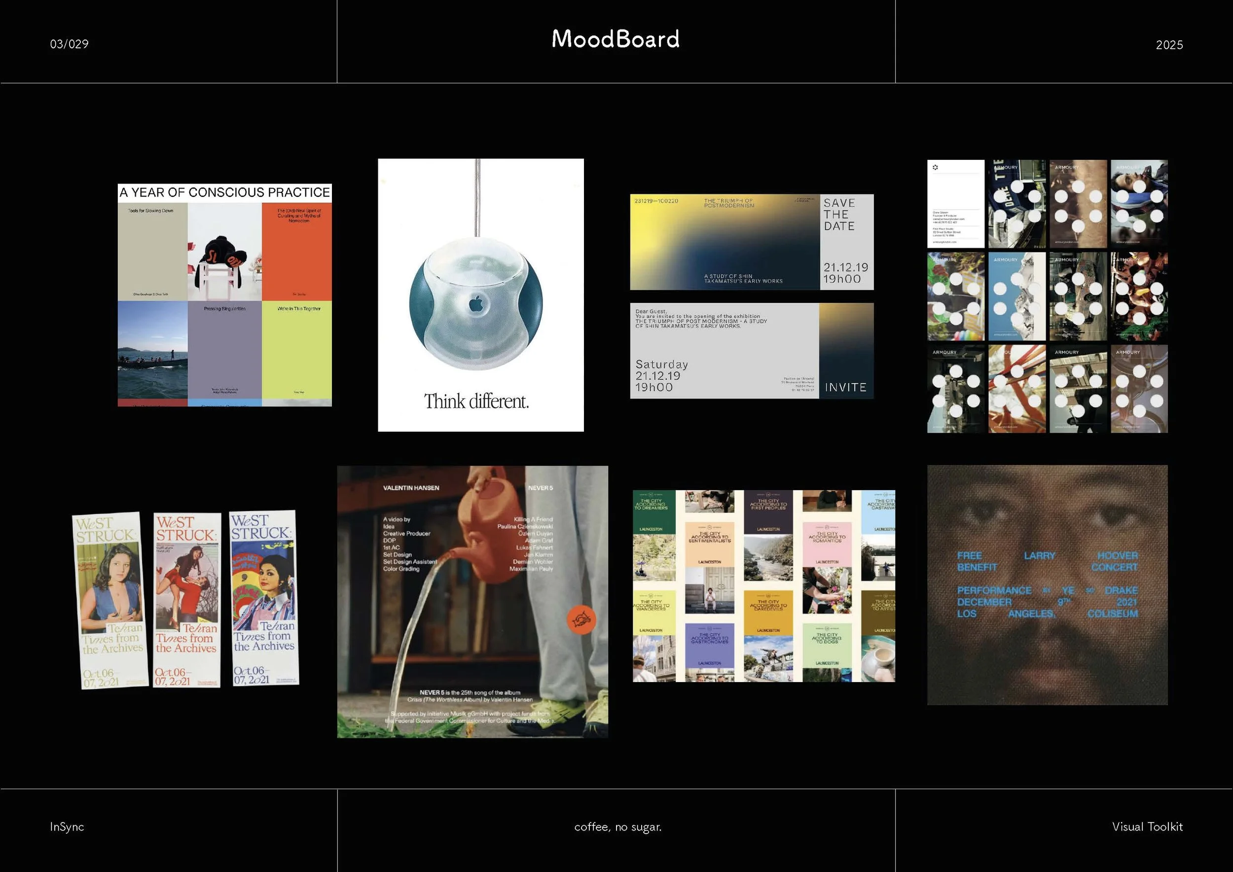
Task: Click the green 'We're In This Together' tile
Action: (296, 350)
